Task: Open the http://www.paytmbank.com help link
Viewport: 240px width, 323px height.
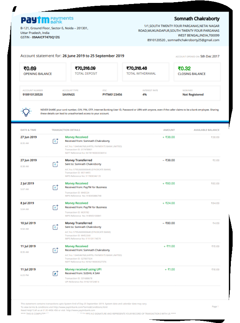Action: [x=81, y=310]
